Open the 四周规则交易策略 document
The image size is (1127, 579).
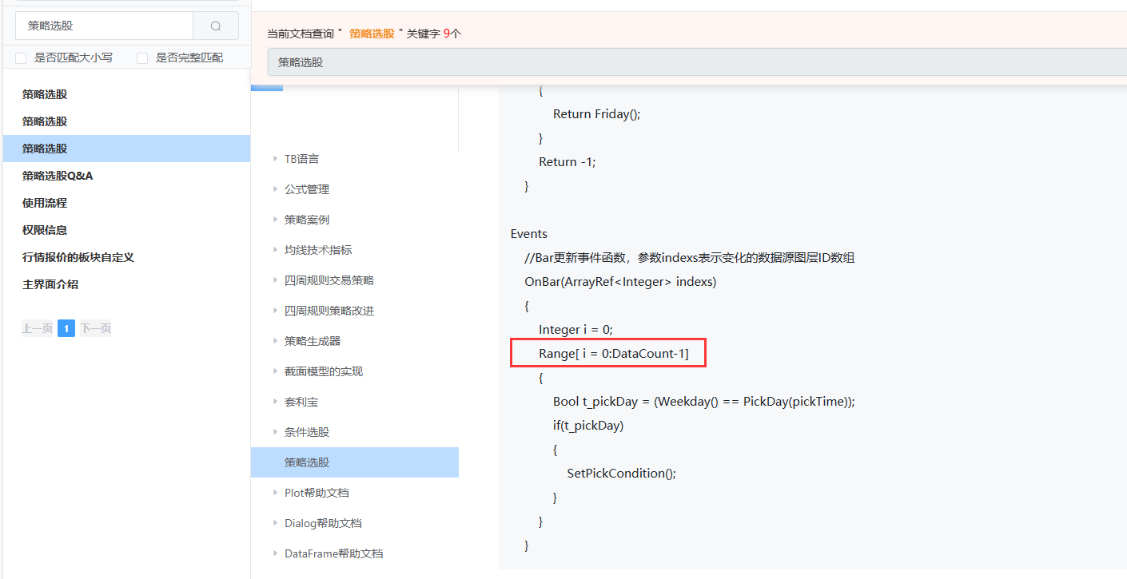click(x=329, y=280)
